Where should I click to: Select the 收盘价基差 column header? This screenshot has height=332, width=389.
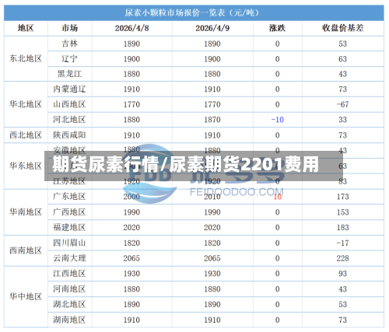(x=342, y=28)
